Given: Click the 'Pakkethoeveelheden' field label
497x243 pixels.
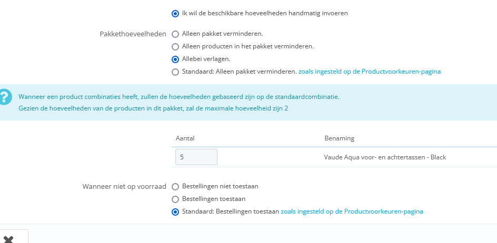Looking at the screenshot, I should click(133, 34).
